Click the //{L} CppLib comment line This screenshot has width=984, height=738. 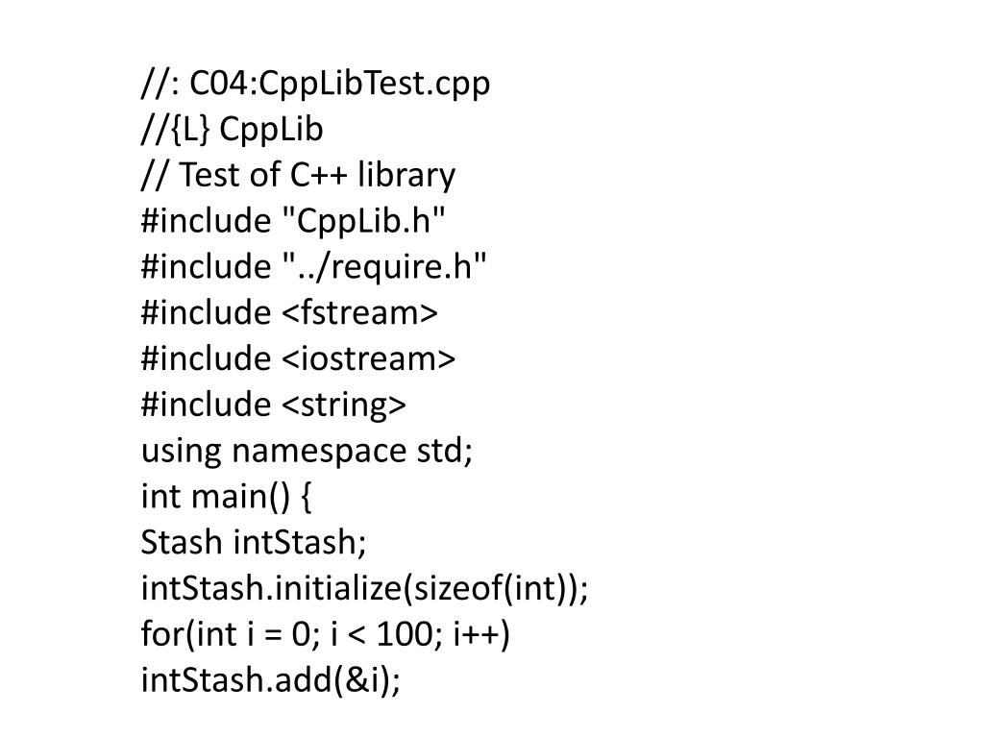pos(233,130)
